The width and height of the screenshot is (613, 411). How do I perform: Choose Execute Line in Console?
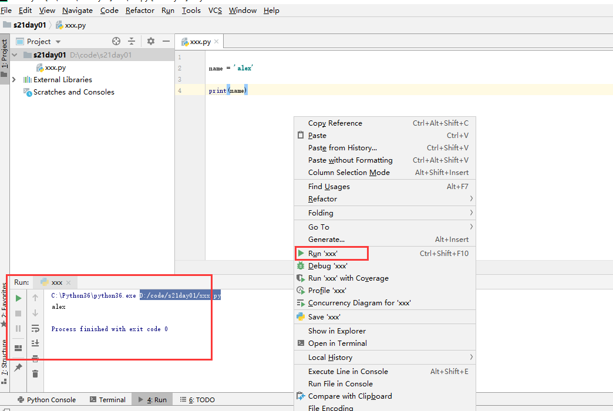(385, 372)
